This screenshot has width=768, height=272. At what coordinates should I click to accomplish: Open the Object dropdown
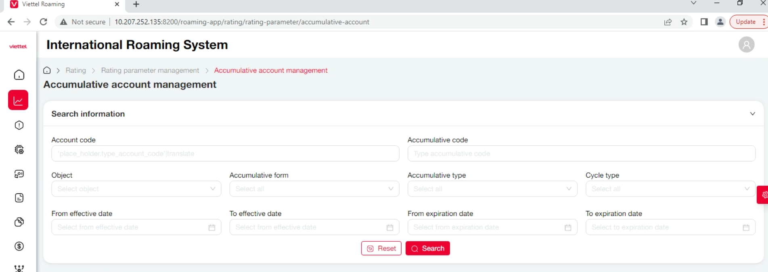pyautogui.click(x=136, y=189)
